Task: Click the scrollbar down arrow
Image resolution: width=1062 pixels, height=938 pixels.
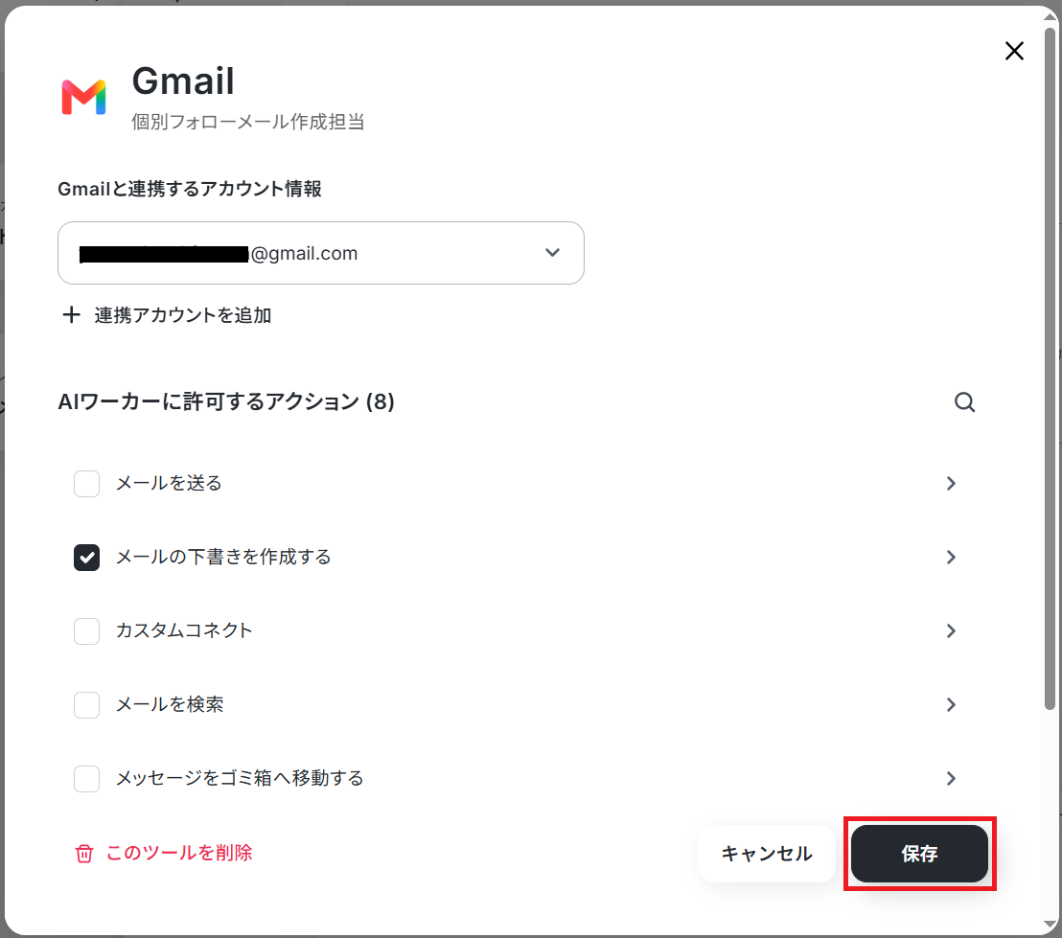Action: 1050,926
